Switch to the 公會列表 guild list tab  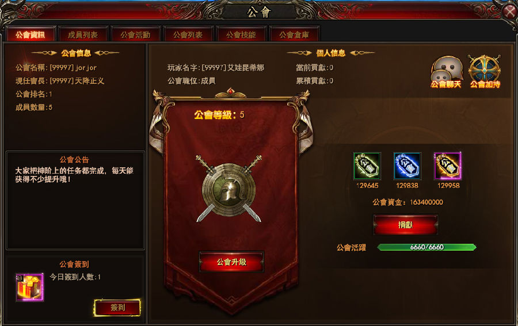point(188,34)
